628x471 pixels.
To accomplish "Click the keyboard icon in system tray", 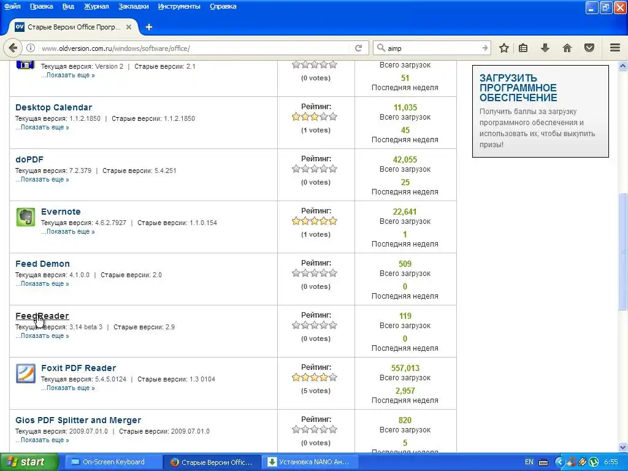I will point(543,462).
